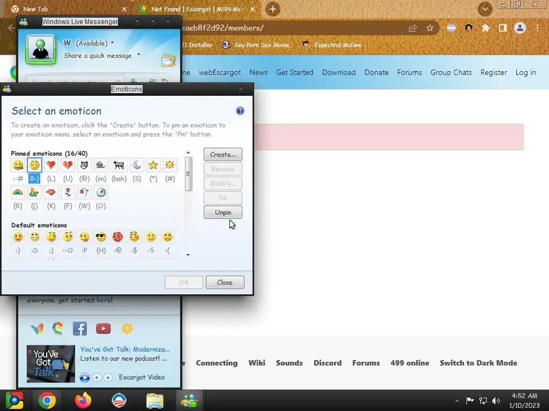The image size is (549, 411).
Task: Play the Escargot Video
Action: point(84,377)
